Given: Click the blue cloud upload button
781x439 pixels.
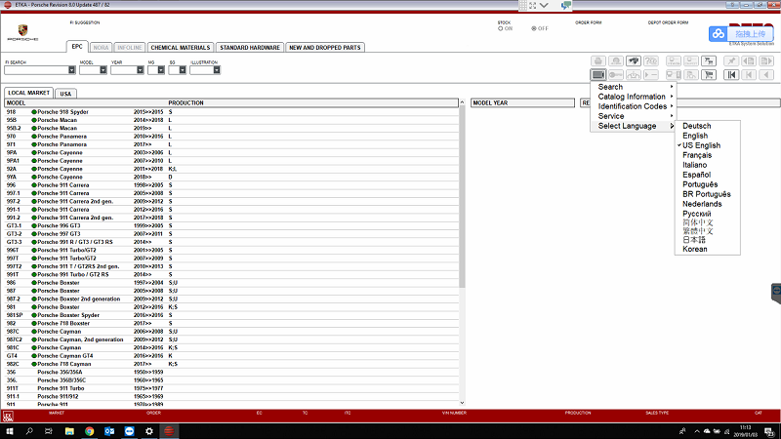Looking at the screenshot, I should pyautogui.click(x=741, y=34).
